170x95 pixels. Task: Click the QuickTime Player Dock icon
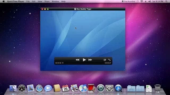click(118, 88)
